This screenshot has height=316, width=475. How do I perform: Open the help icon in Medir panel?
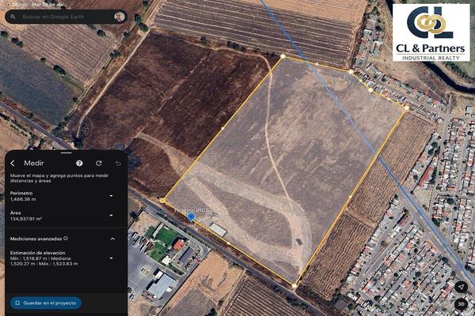(x=79, y=164)
